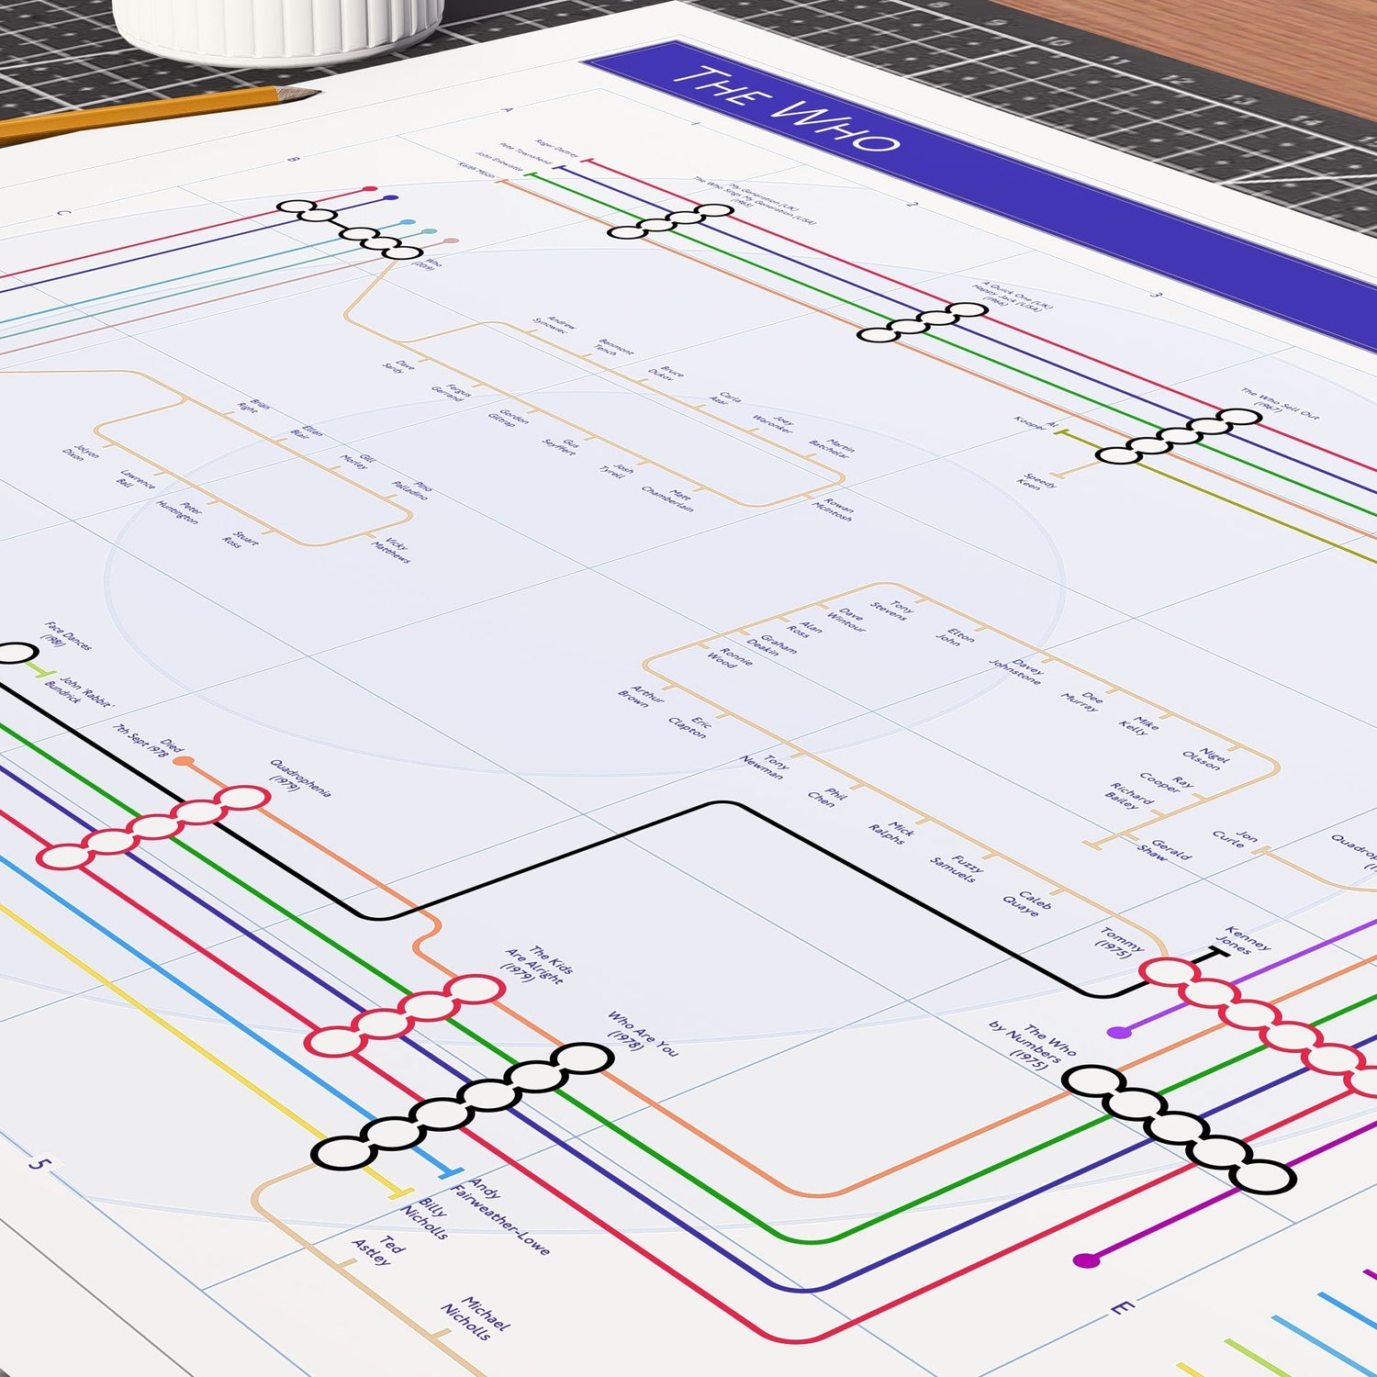Select the 'Davey Johnstone' name
Viewport: 1377px width, 1377px height.
[1016, 671]
